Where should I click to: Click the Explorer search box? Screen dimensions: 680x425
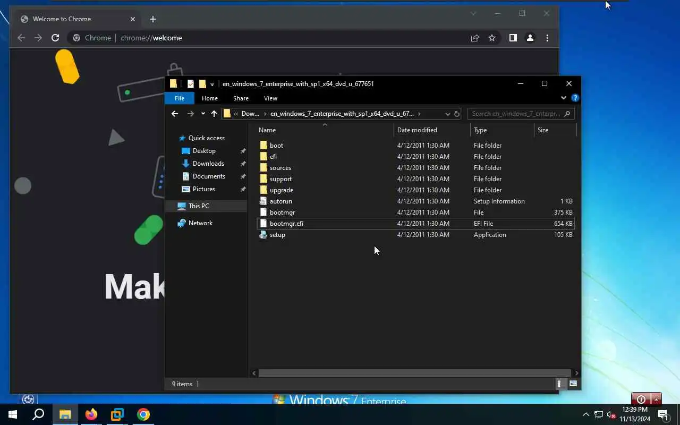tap(521, 114)
